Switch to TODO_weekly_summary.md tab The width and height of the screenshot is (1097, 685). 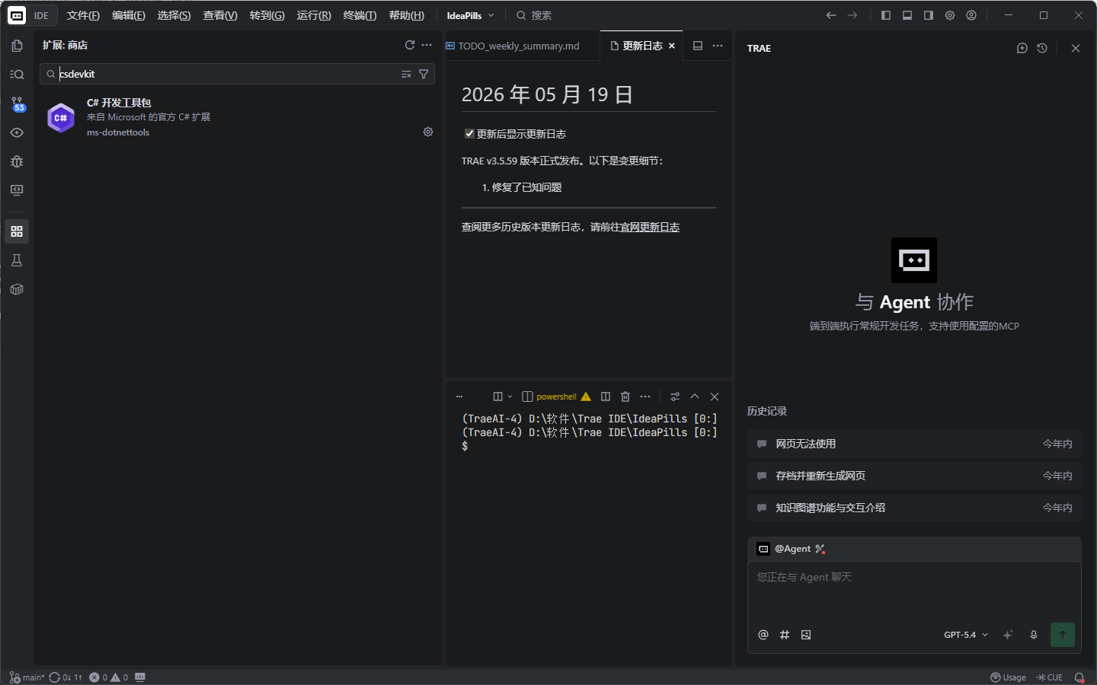[x=519, y=46]
